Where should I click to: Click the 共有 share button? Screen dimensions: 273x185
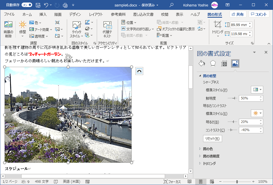point(238,14)
